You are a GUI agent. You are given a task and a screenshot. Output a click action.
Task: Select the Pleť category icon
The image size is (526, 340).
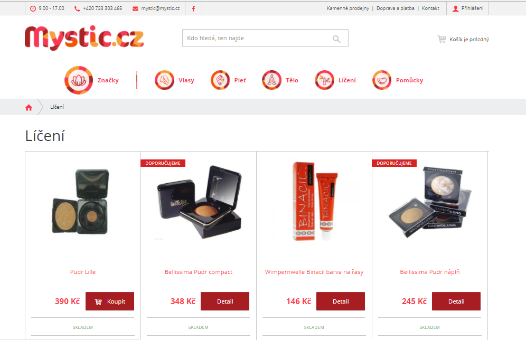pos(220,80)
